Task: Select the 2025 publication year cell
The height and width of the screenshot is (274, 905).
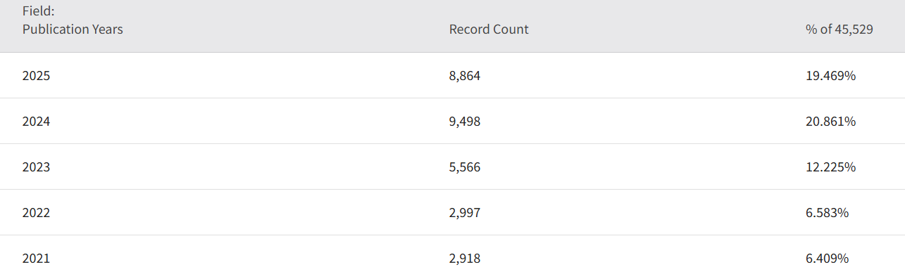Action: pyautogui.click(x=36, y=76)
